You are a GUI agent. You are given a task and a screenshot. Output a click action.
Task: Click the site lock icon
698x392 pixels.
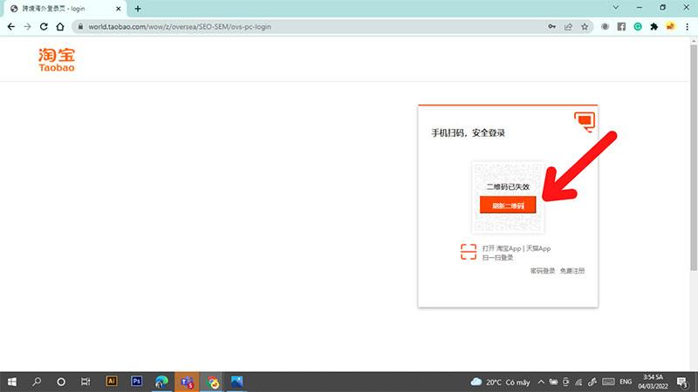pos(80,27)
